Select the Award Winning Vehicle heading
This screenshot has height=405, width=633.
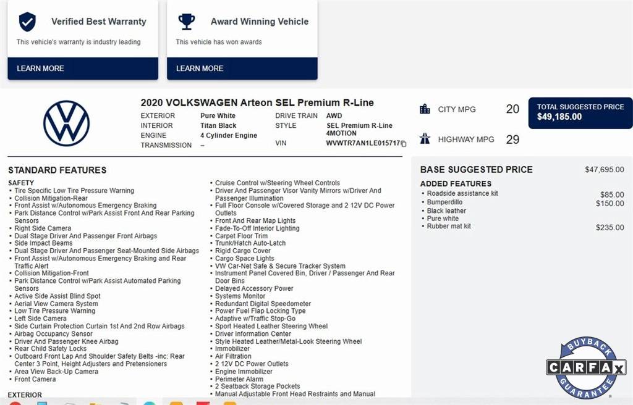[x=260, y=22]
